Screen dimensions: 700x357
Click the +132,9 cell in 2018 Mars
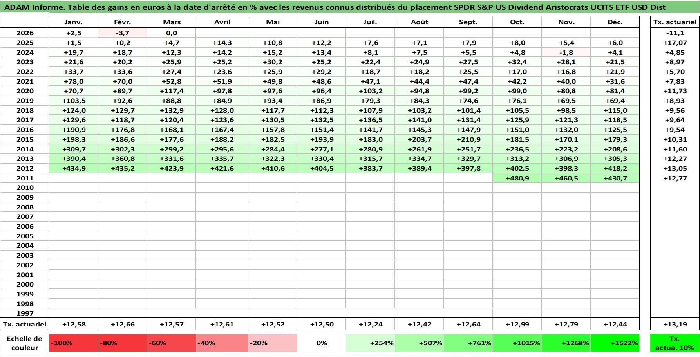(172, 110)
